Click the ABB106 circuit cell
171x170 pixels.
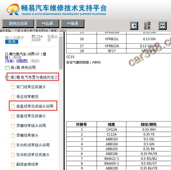111,154
